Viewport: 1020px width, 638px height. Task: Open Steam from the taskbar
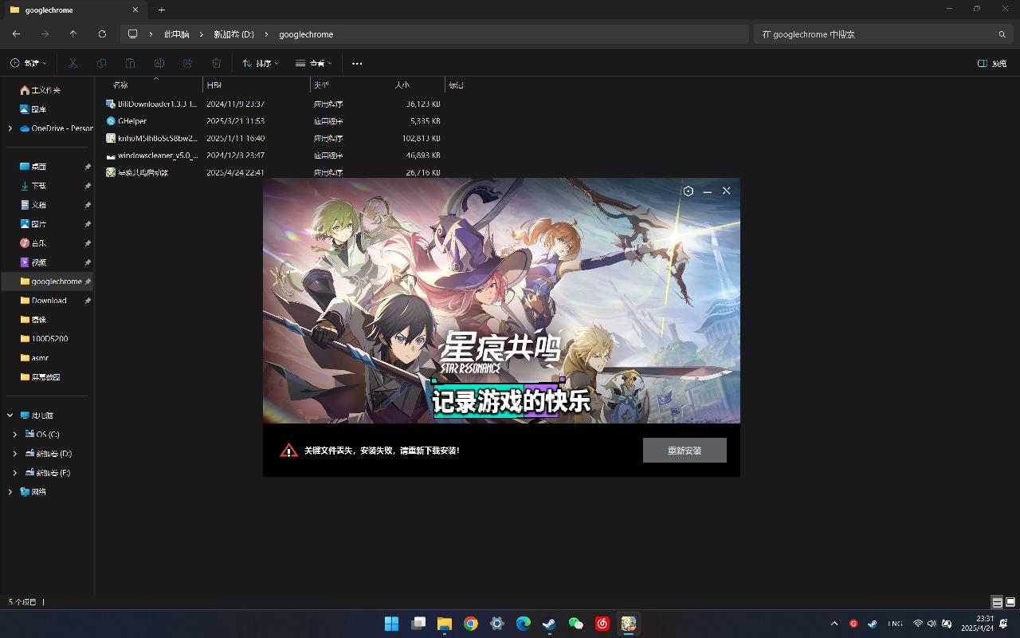pos(549,624)
